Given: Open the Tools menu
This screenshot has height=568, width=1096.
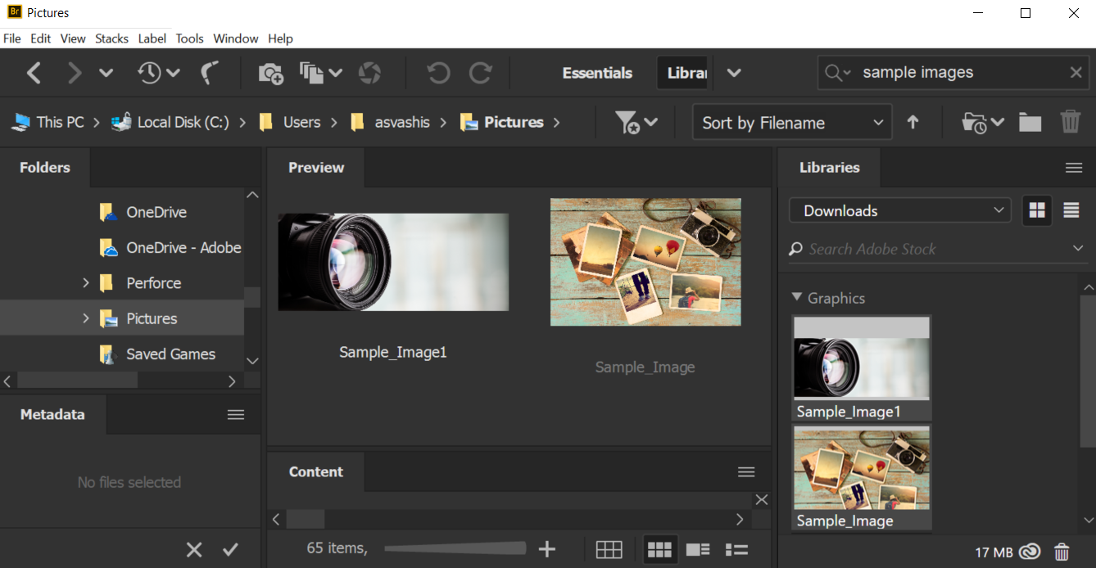Looking at the screenshot, I should click(189, 38).
